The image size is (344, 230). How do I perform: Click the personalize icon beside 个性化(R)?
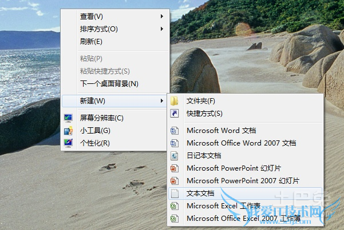tap(68, 143)
